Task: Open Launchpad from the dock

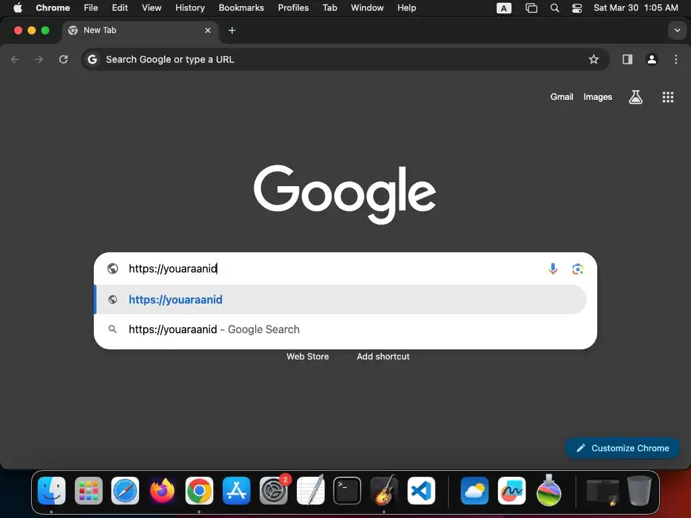Action: click(x=88, y=491)
